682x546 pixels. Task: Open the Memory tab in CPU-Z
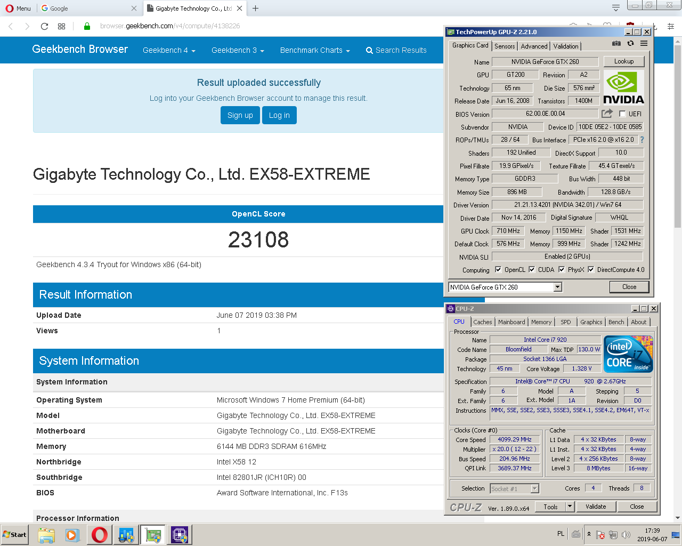click(x=541, y=322)
